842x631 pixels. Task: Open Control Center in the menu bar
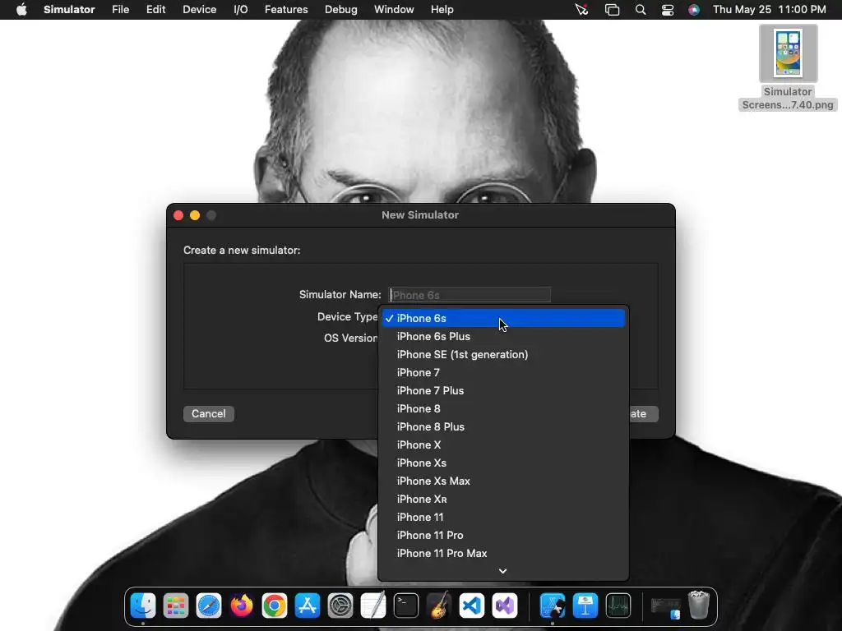pos(667,10)
